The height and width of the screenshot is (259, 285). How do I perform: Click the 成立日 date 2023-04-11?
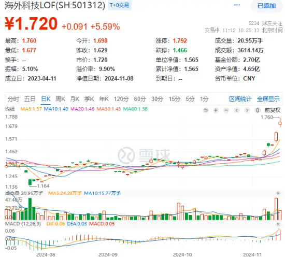coord(42,79)
